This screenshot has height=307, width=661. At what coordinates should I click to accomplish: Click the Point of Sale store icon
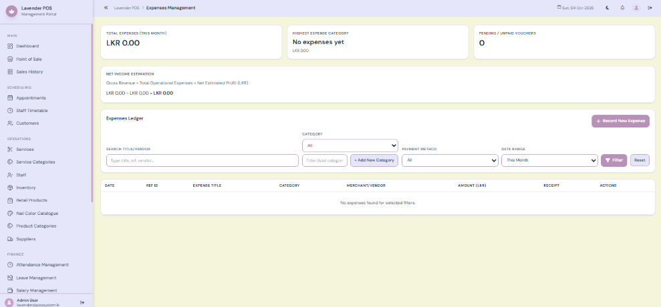tap(10, 59)
